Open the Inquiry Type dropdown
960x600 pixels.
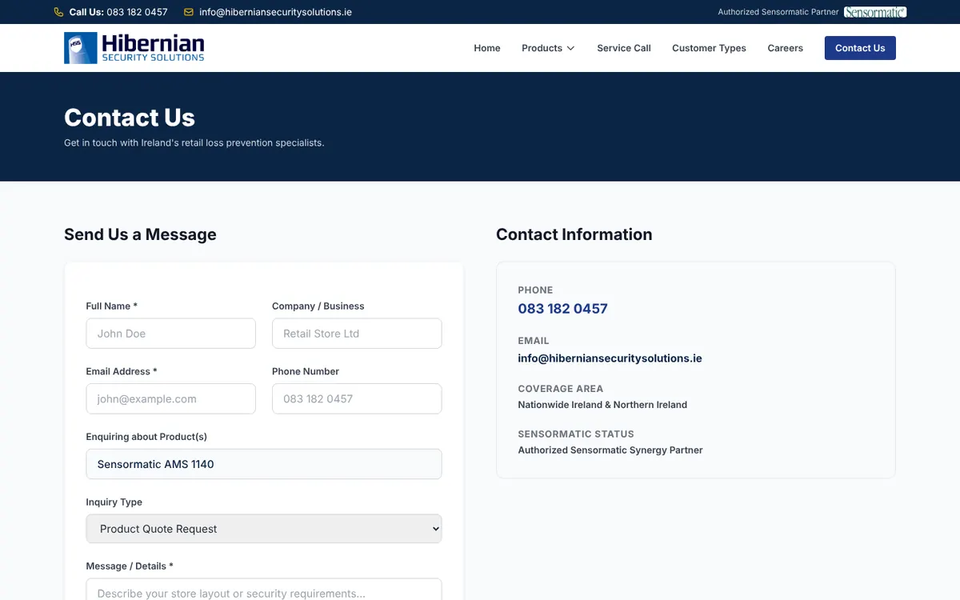tap(264, 529)
